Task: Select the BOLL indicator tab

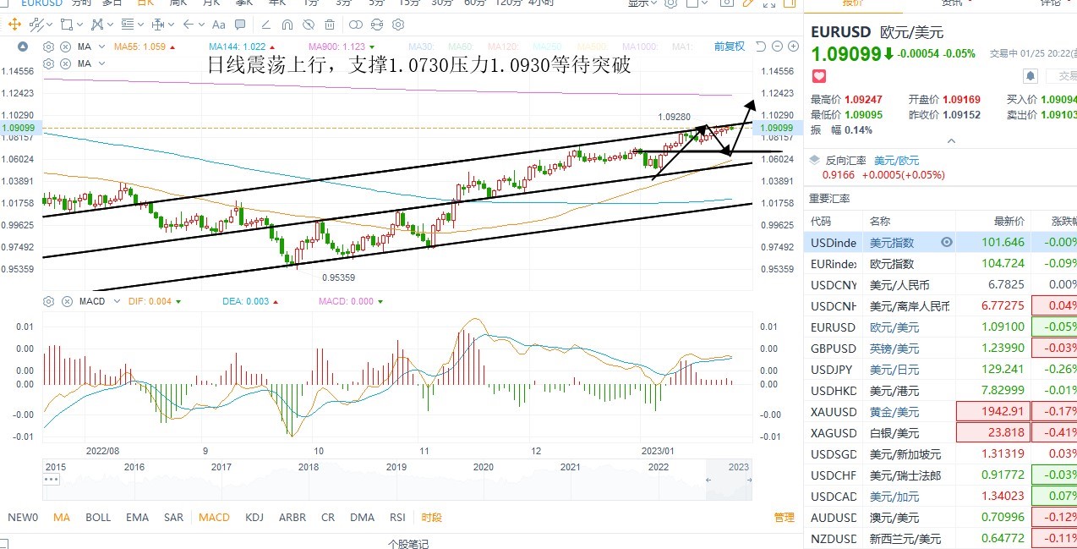Action: (x=98, y=517)
